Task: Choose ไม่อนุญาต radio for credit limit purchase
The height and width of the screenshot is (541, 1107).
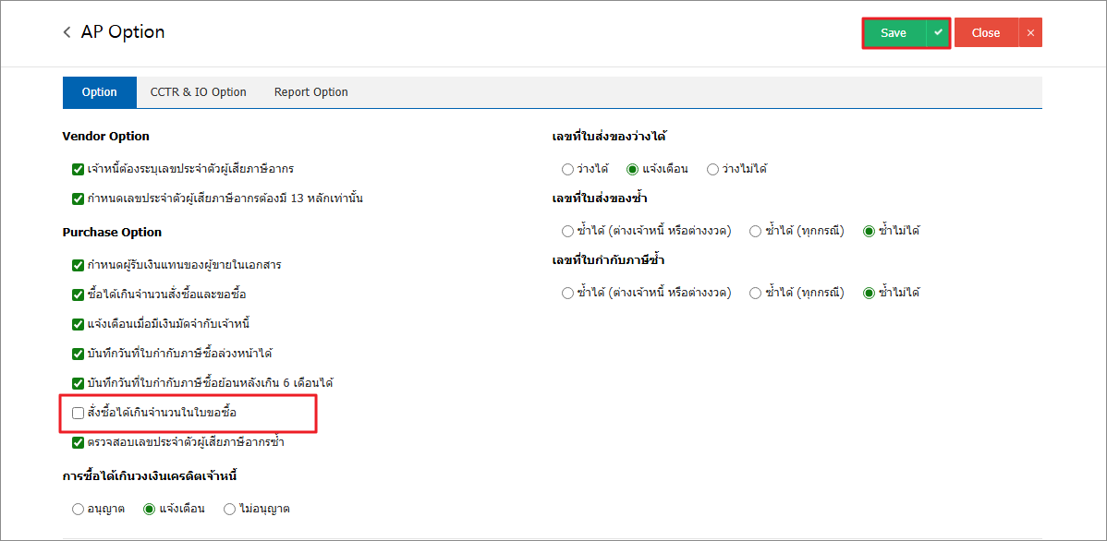Action: (230, 509)
